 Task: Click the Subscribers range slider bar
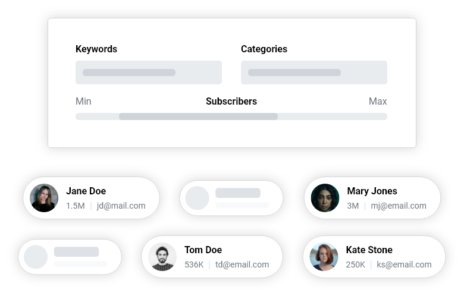(x=231, y=116)
